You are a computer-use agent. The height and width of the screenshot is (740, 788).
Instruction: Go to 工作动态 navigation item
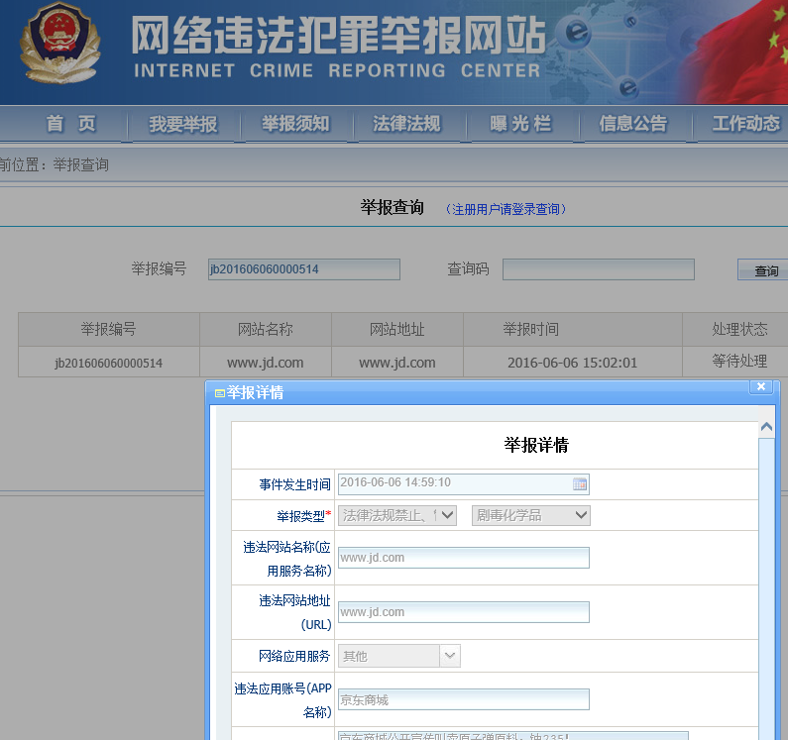point(745,124)
